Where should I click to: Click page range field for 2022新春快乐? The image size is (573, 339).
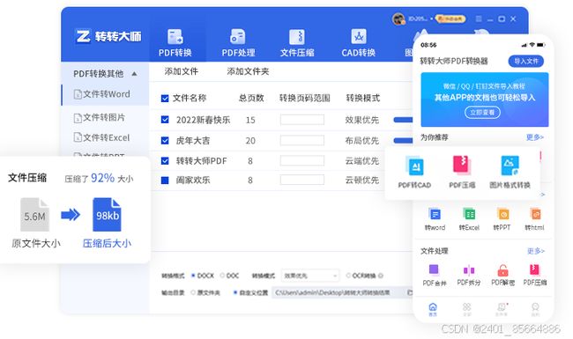302,120
